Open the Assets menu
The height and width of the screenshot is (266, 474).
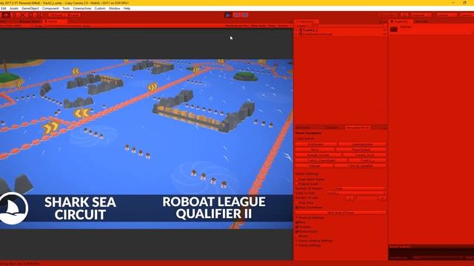(14, 8)
